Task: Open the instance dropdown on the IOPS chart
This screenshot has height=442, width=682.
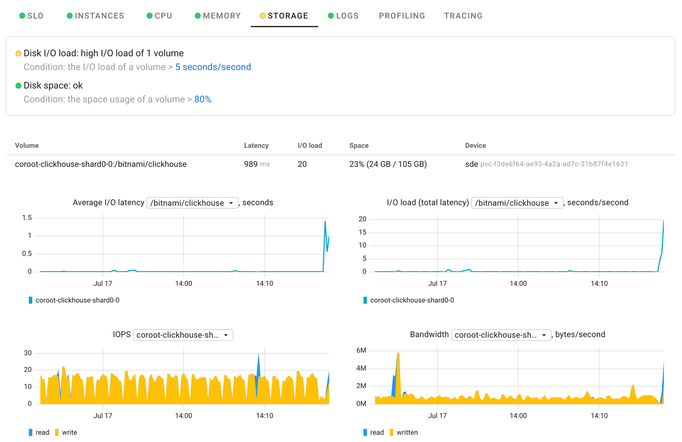Action: pyautogui.click(x=183, y=335)
